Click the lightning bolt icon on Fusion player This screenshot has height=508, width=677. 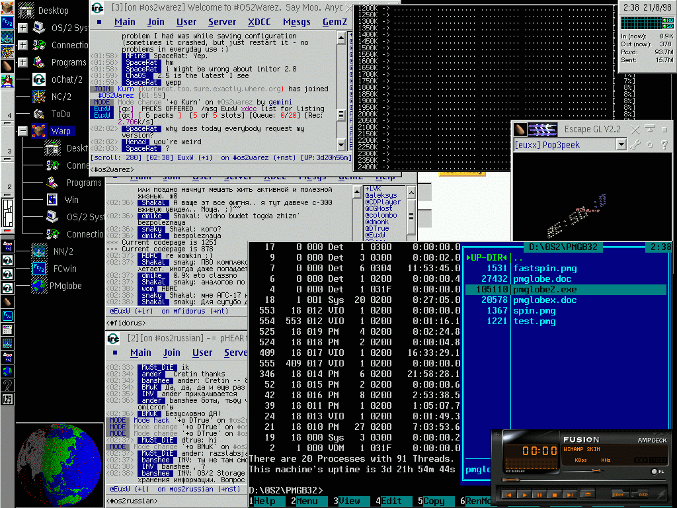[660, 493]
